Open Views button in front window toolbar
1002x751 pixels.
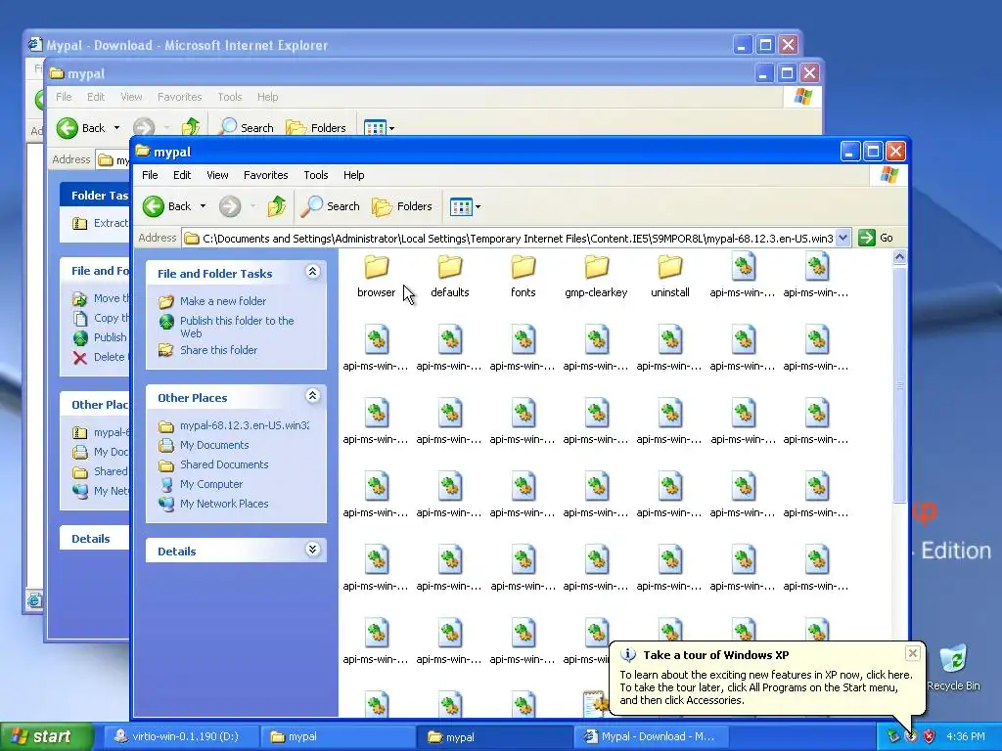465,206
